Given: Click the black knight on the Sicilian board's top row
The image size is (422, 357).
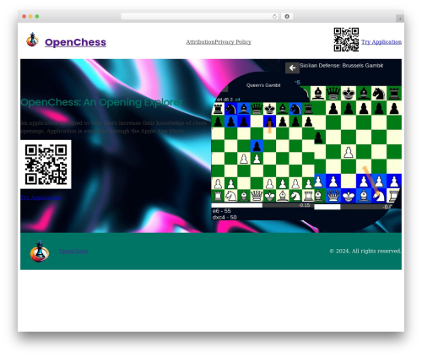Looking at the screenshot, I should (x=379, y=94).
